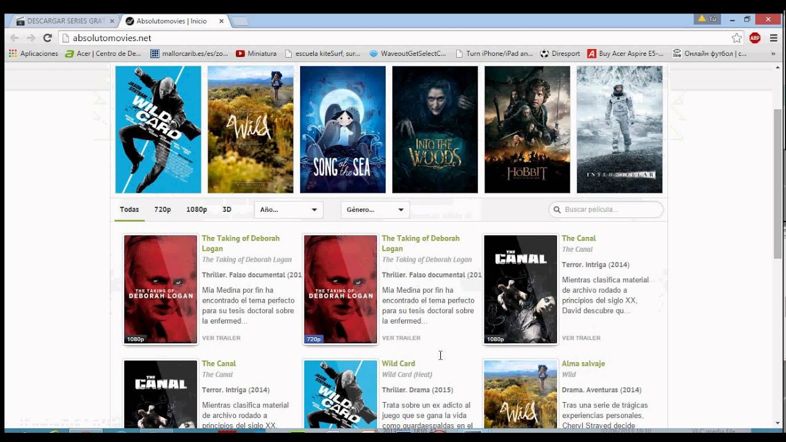
Task: Open the Wild Card poster in movie list
Action: click(341, 394)
